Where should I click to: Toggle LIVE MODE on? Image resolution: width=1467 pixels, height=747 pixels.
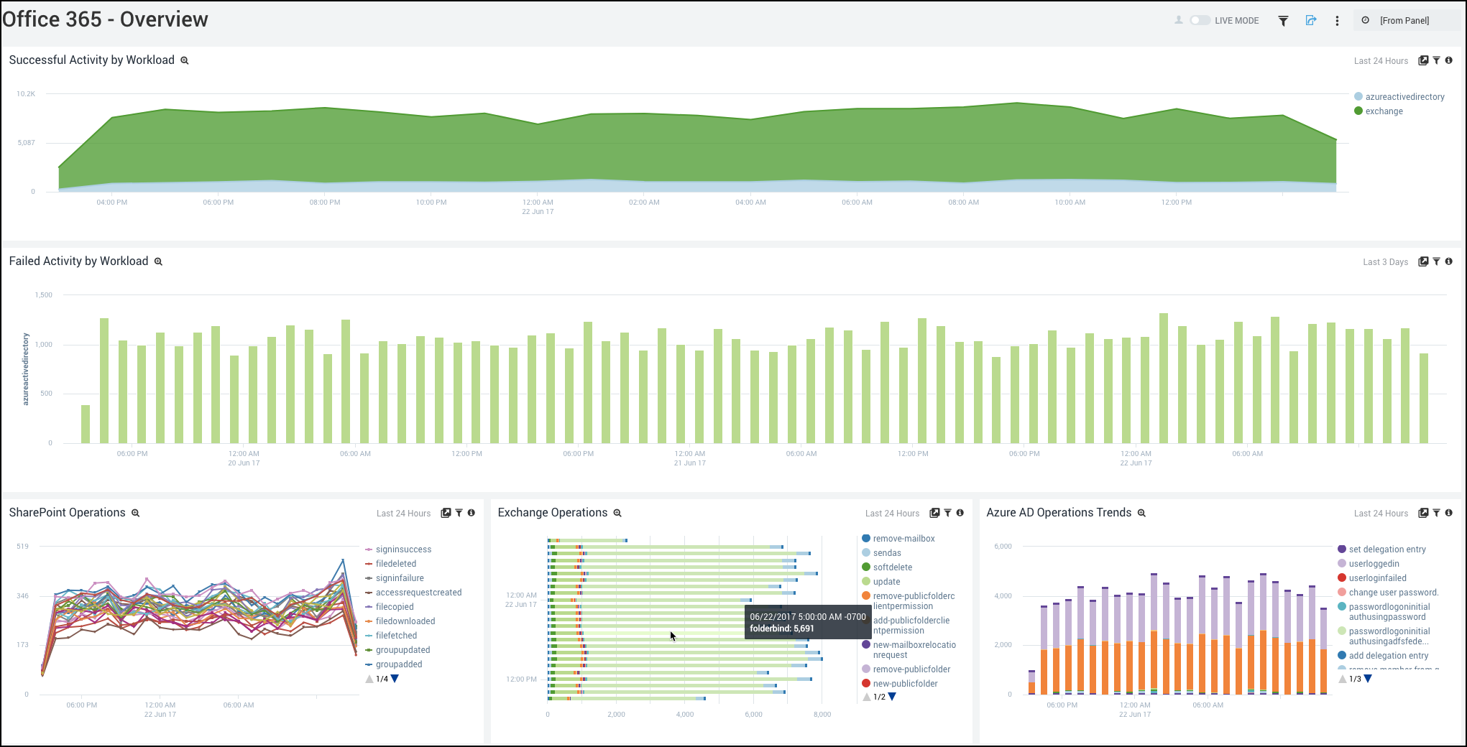pyautogui.click(x=1200, y=21)
